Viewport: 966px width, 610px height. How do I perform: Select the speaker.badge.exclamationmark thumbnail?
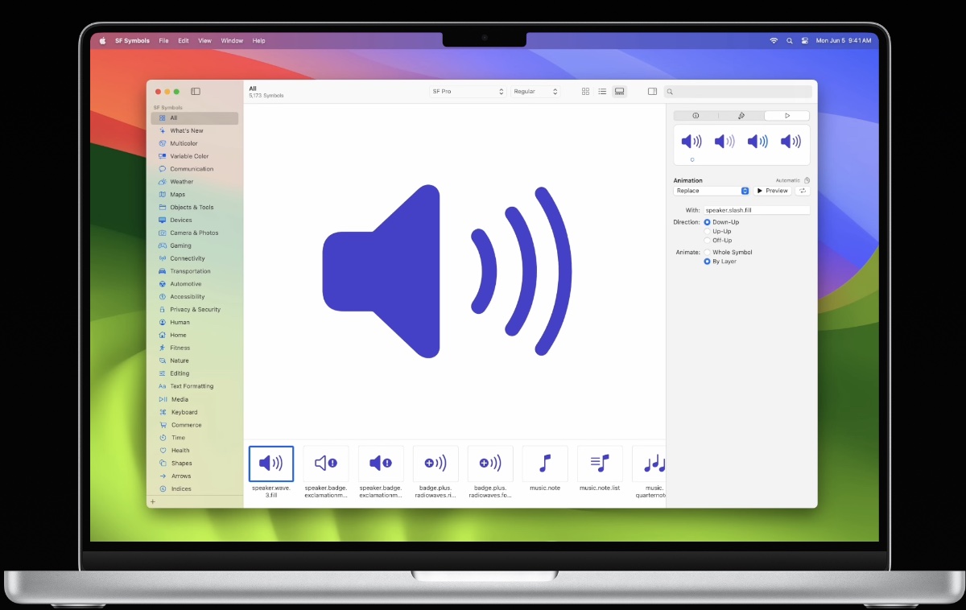tap(326, 463)
